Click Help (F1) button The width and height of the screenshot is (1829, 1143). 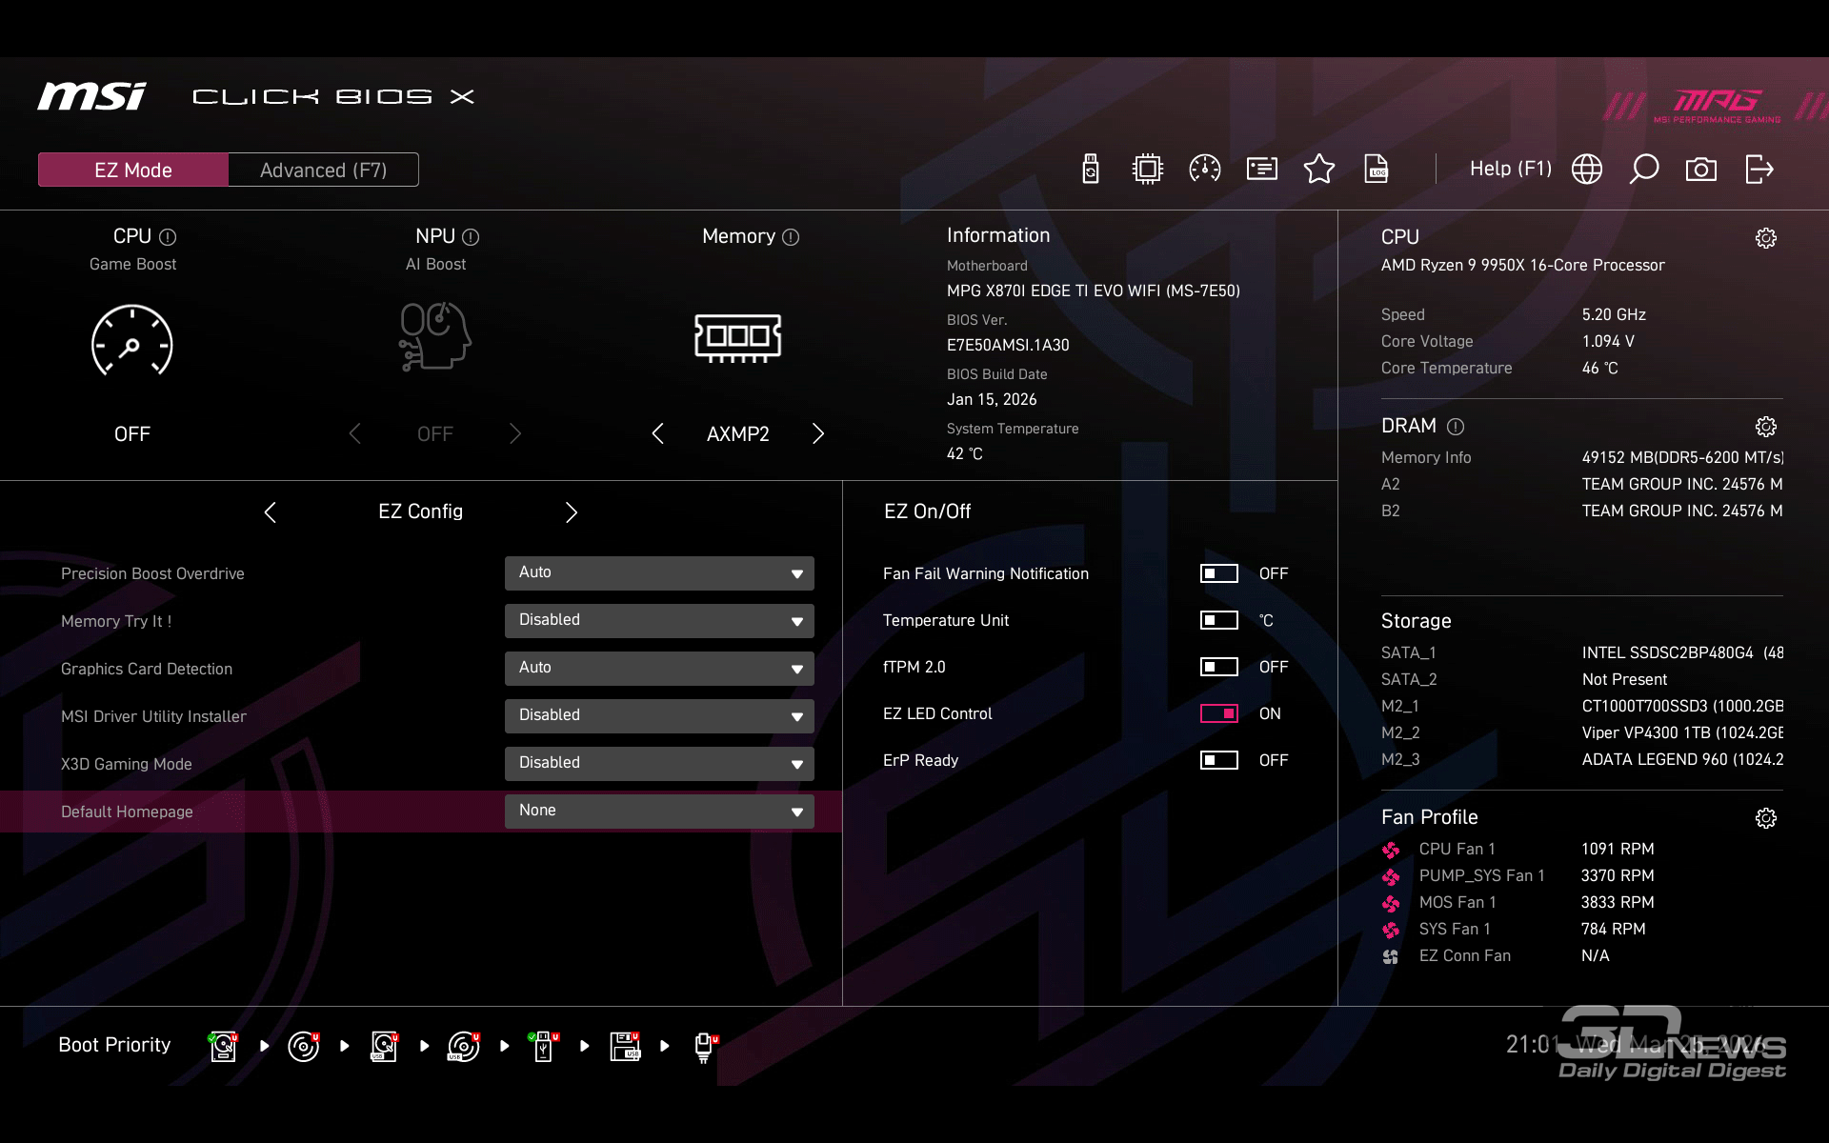coord(1510,169)
